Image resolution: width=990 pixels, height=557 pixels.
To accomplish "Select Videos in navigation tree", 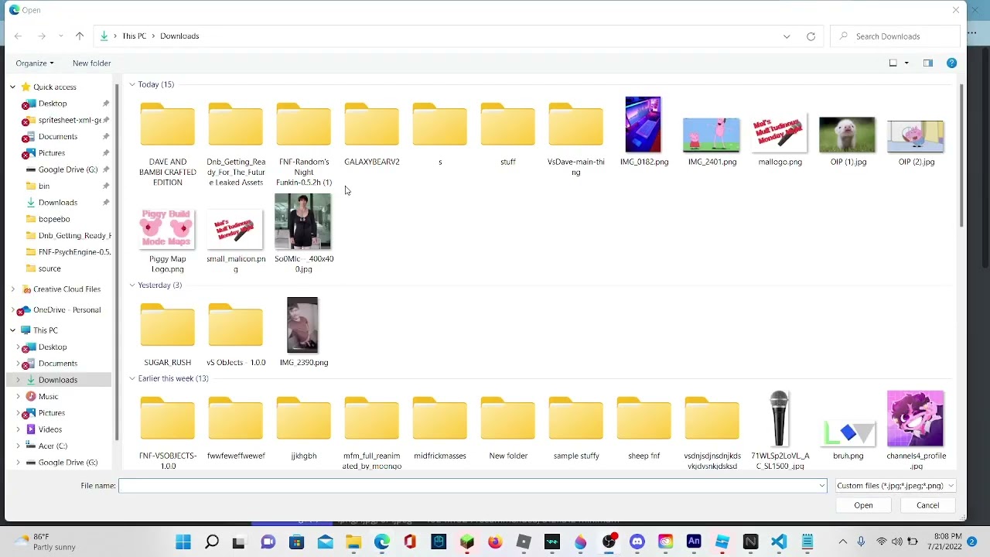I will 49,429.
